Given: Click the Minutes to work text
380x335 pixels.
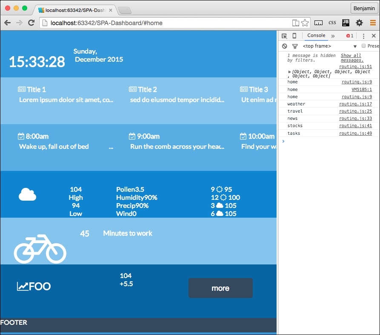Looking at the screenshot, I should pyautogui.click(x=128, y=233).
